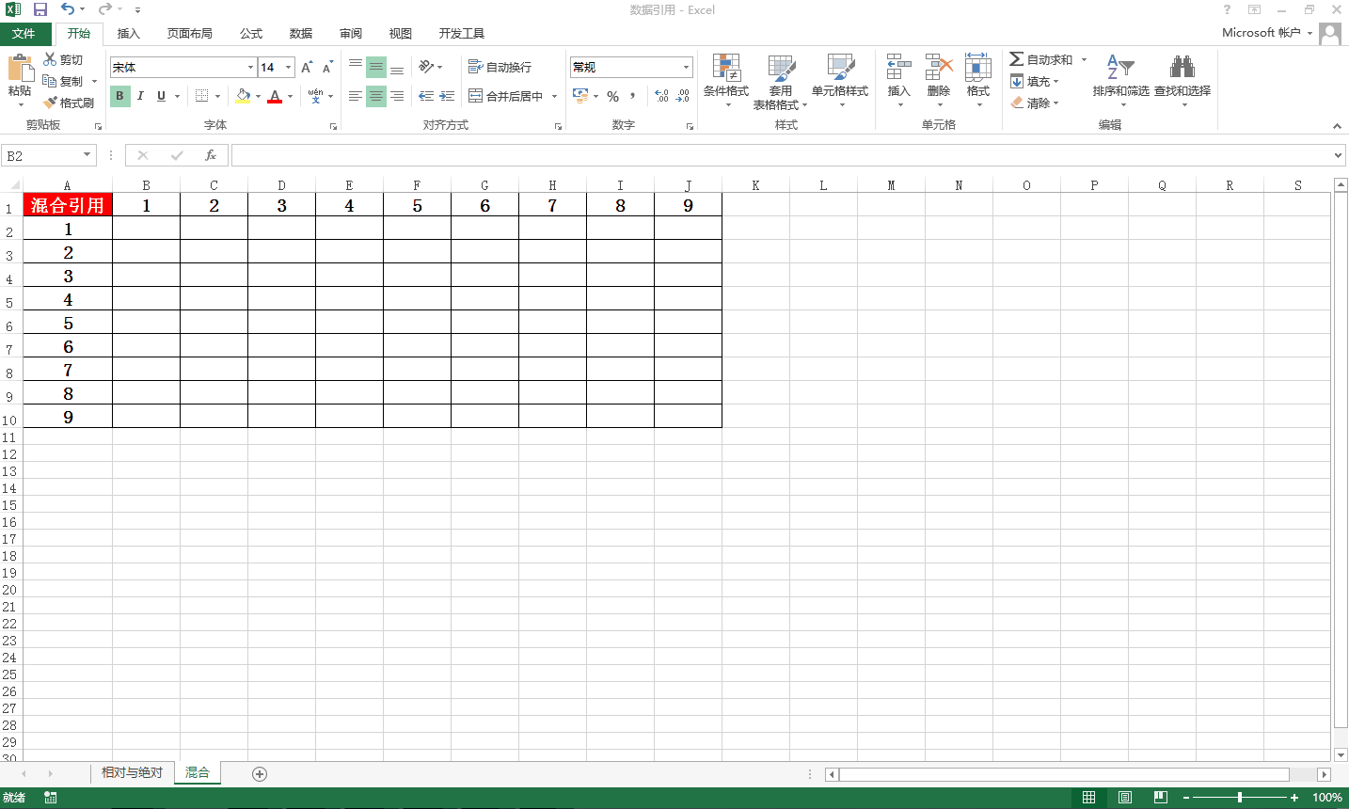Open the font size dropdown showing 14
The height and width of the screenshot is (809, 1349).
pyautogui.click(x=288, y=68)
